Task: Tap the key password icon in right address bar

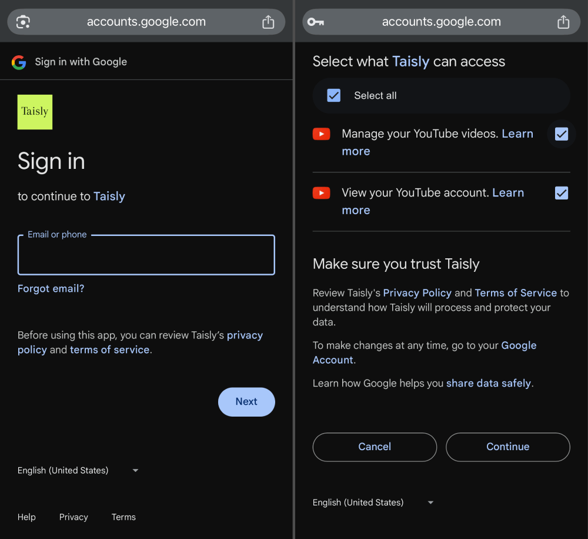Action: (316, 22)
